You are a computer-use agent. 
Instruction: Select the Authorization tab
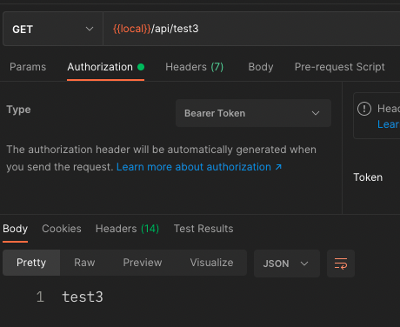point(105,67)
